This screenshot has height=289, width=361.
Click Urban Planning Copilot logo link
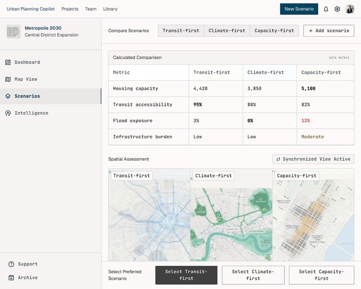31,9
